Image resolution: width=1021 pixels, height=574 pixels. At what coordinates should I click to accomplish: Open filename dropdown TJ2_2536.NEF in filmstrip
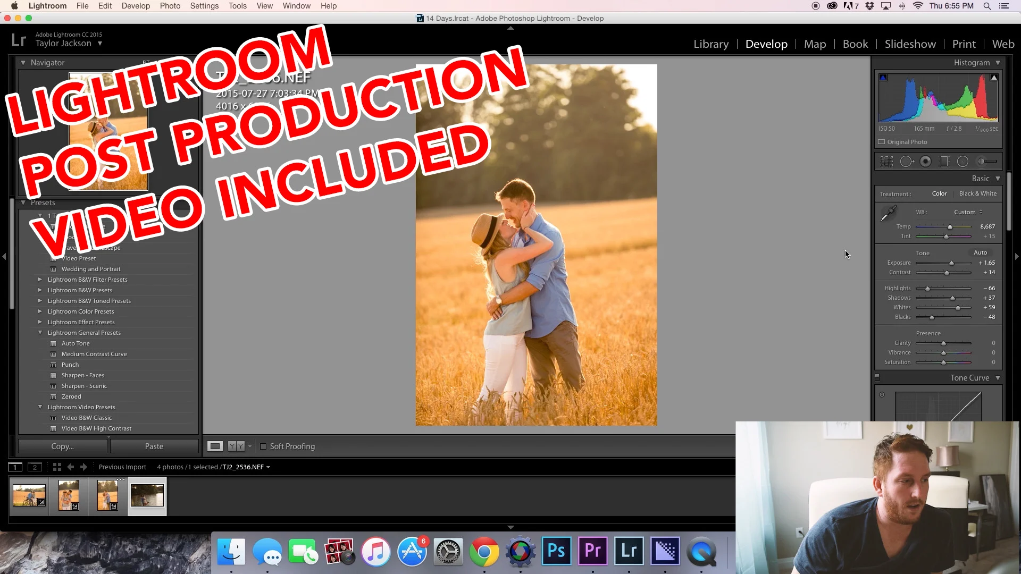tap(246, 467)
